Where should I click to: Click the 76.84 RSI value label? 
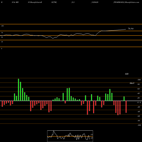pos(131,29)
